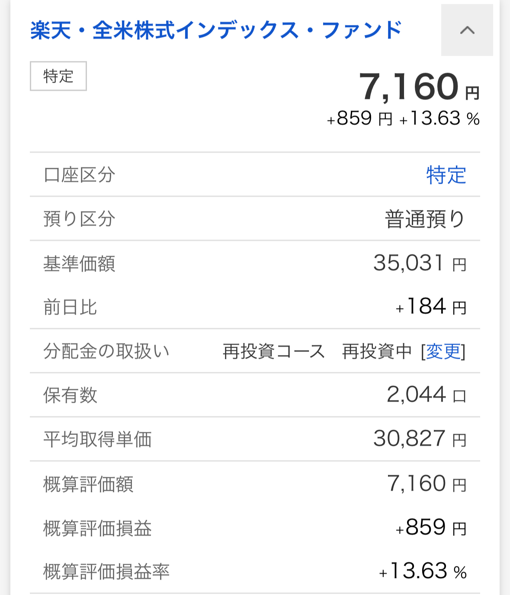Select the 概算評価損益率 row value +13.63 %
Image resolution: width=510 pixels, height=595 pixels.
pos(423,571)
